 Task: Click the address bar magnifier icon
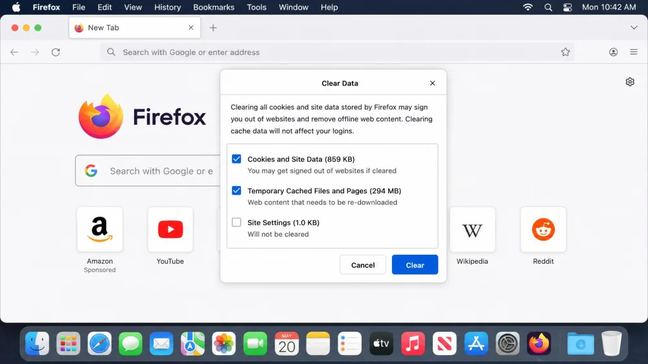(111, 52)
